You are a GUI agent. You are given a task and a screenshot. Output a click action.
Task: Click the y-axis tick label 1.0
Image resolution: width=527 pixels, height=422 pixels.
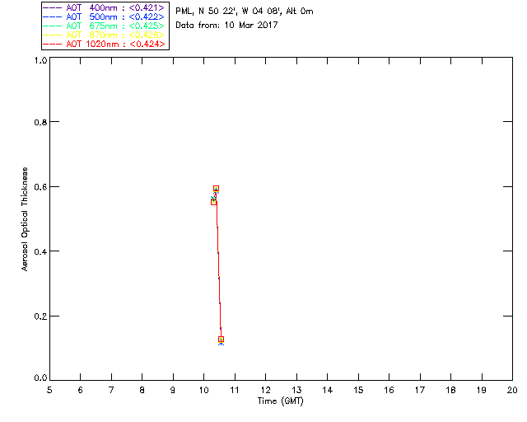[x=40, y=60]
